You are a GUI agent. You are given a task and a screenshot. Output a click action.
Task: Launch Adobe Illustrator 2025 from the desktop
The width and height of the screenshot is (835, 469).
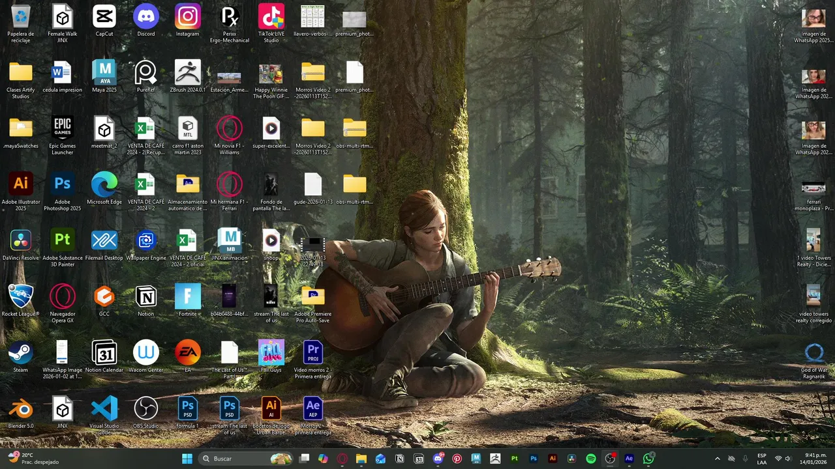(21, 192)
